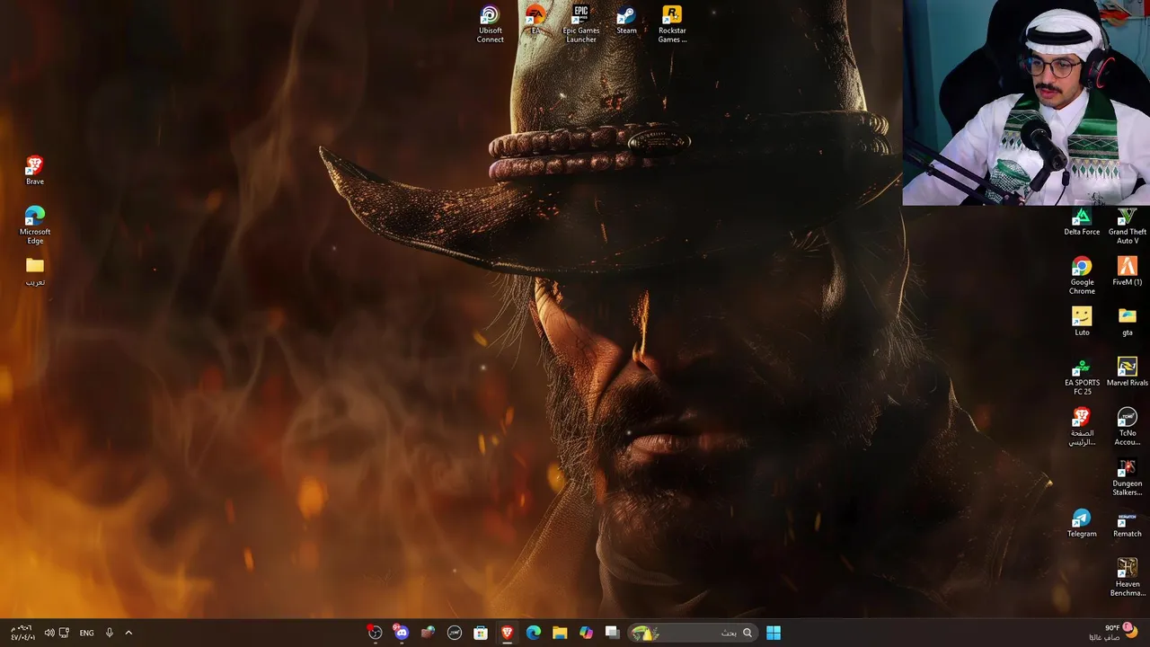Open Rockstar Games Launcher shortcut
This screenshot has width=1150, height=647.
(x=672, y=24)
